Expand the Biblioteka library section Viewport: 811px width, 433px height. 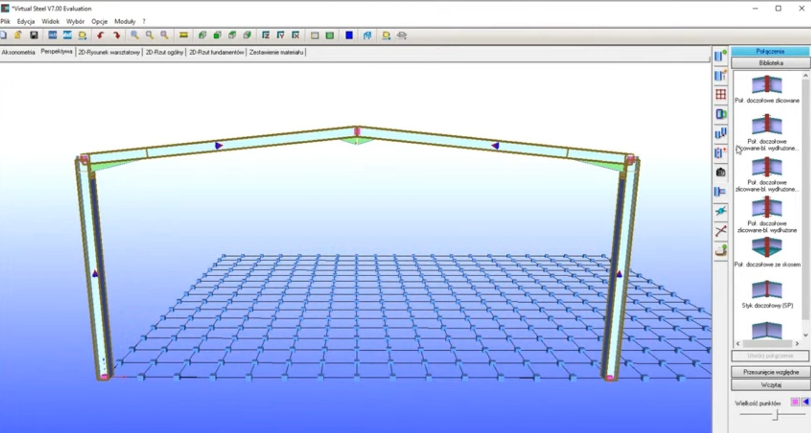(770, 63)
